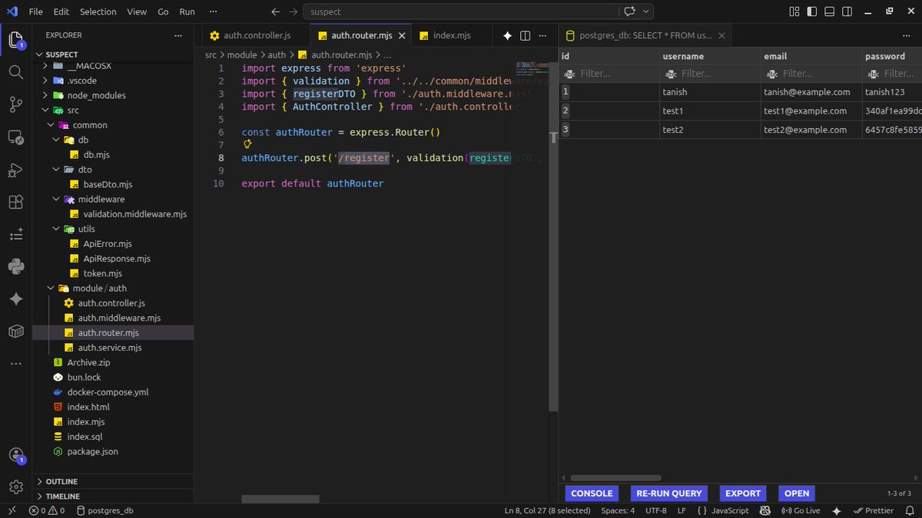Open the Selection menu
The height and width of the screenshot is (518, 922).
coord(97,12)
